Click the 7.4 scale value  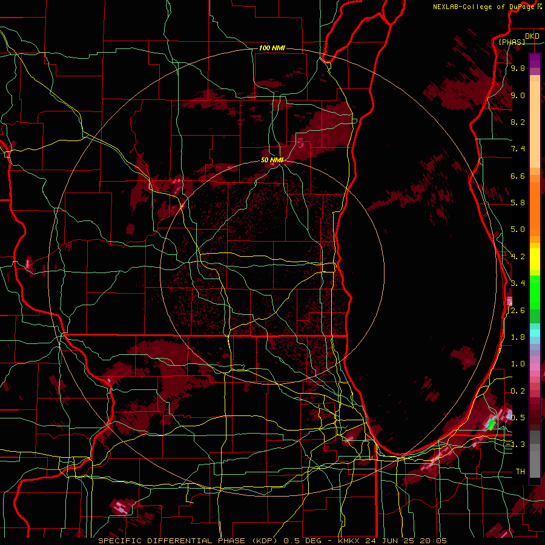coord(518,149)
